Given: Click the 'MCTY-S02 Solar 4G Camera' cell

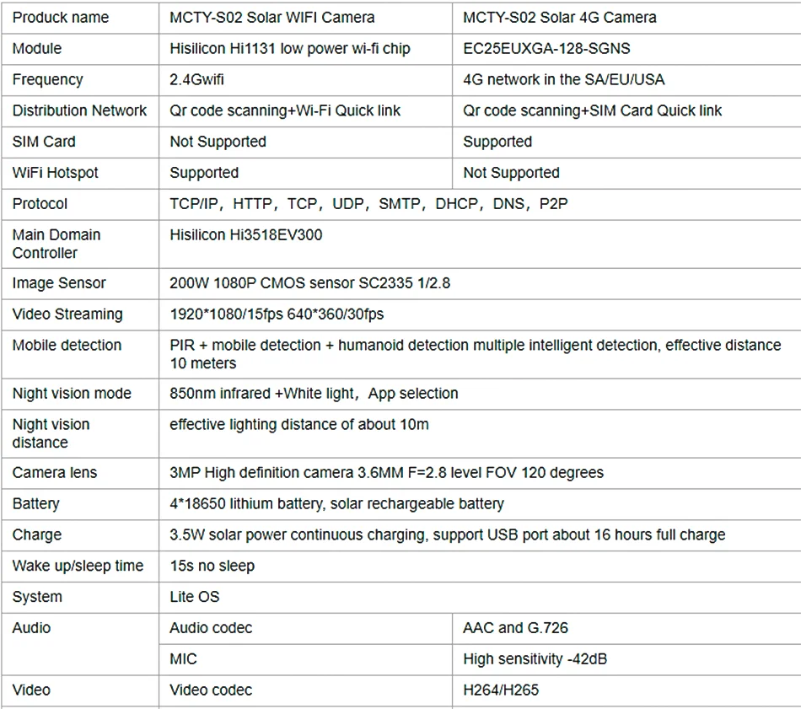Looking at the screenshot, I should click(x=626, y=18).
